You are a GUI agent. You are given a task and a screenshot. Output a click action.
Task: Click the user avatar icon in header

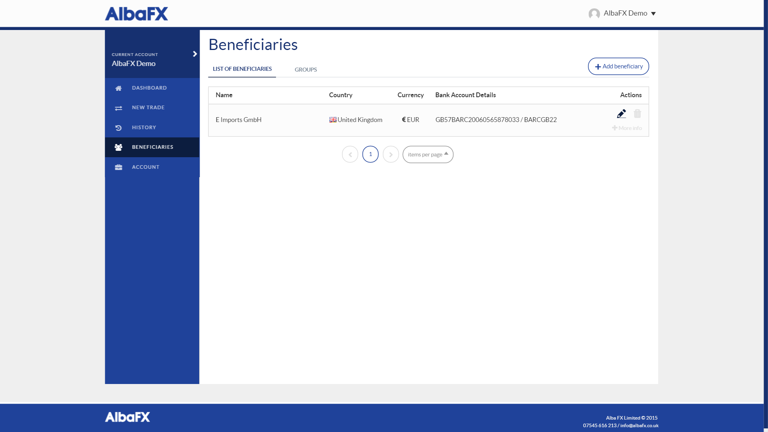tap(594, 14)
